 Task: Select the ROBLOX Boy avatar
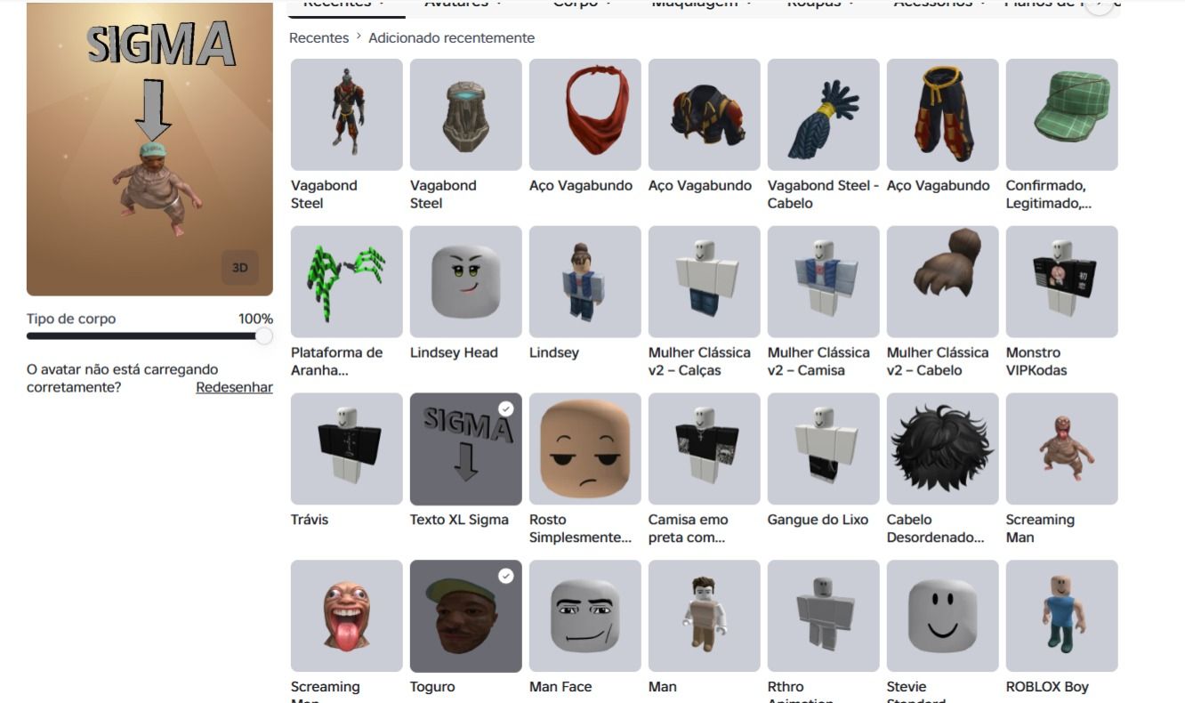pyautogui.click(x=1062, y=617)
